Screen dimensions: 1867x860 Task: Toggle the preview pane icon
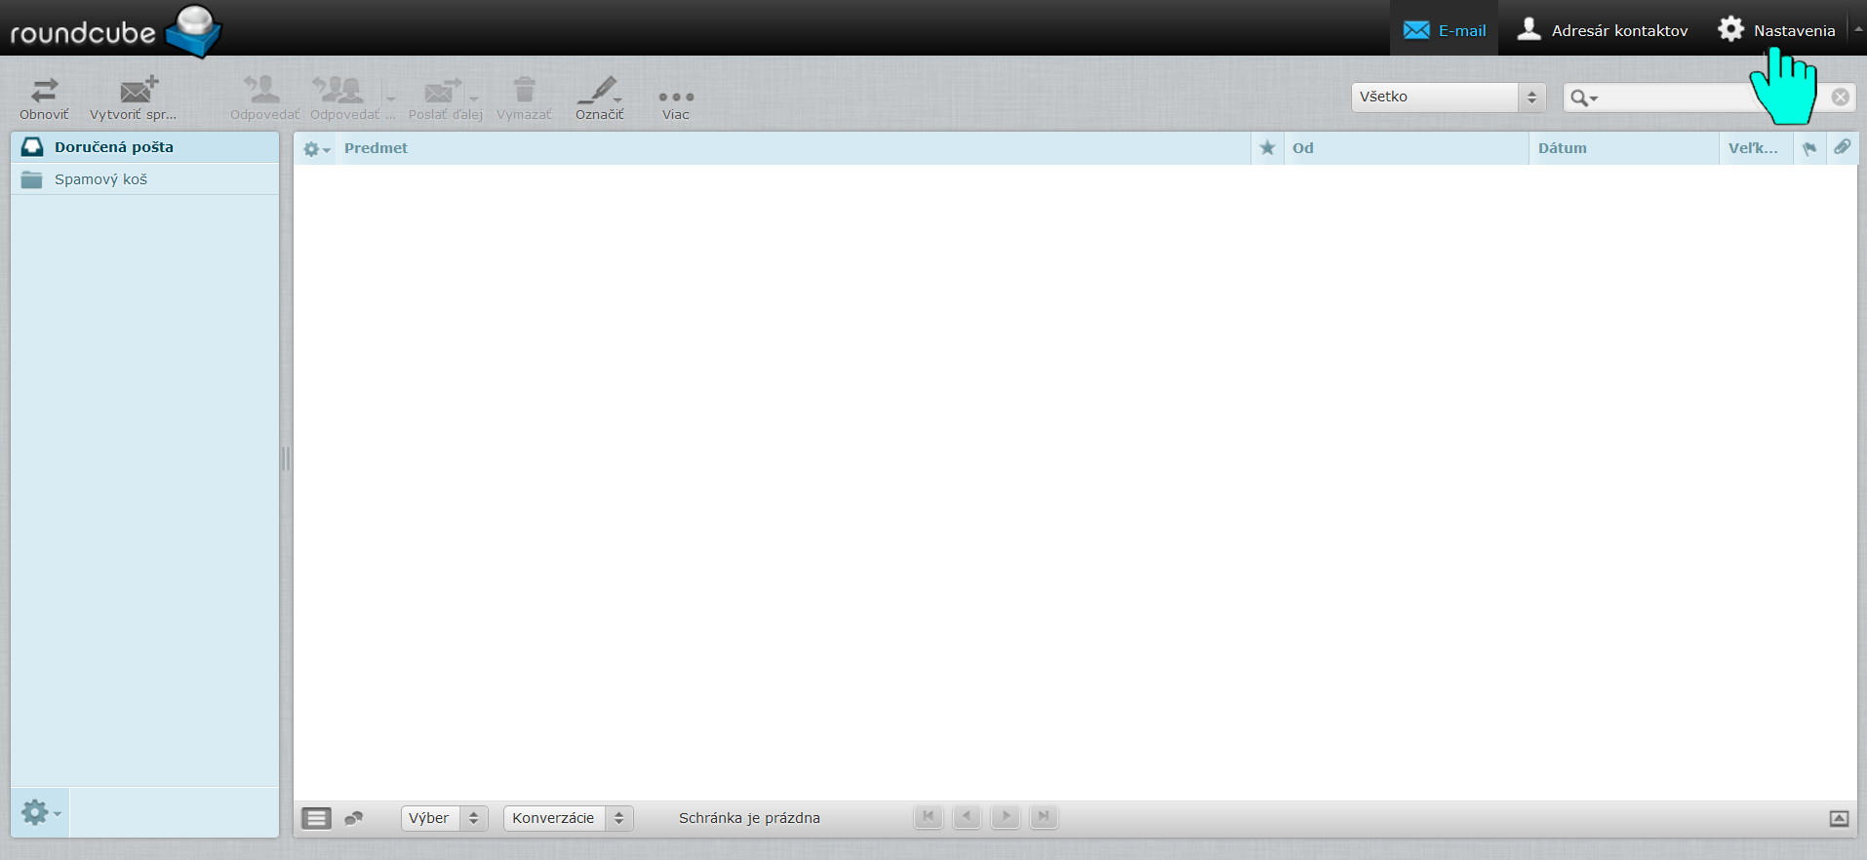[x=1839, y=818]
